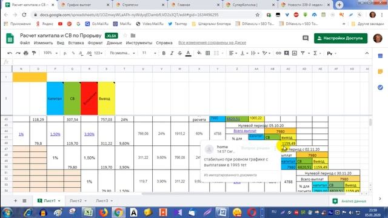Format as percent from toolbar

tap(73, 53)
